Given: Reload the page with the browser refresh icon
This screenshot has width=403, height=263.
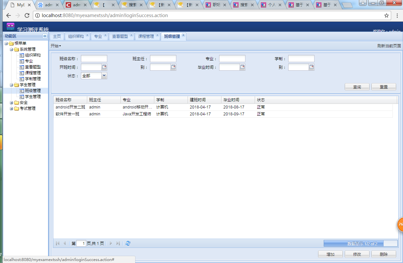Looking at the screenshot, I should click(x=27, y=15).
